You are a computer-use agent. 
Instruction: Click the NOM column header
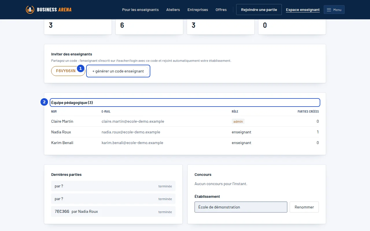coord(54,111)
